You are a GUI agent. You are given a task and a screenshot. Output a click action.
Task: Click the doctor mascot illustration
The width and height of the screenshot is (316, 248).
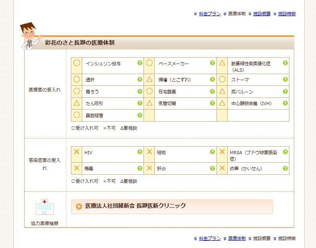(29, 36)
